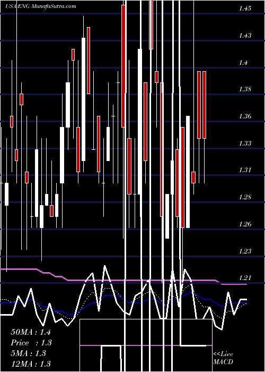Click the 1.45 price axis label
This screenshot has width=265, height=372.
click(x=245, y=9)
